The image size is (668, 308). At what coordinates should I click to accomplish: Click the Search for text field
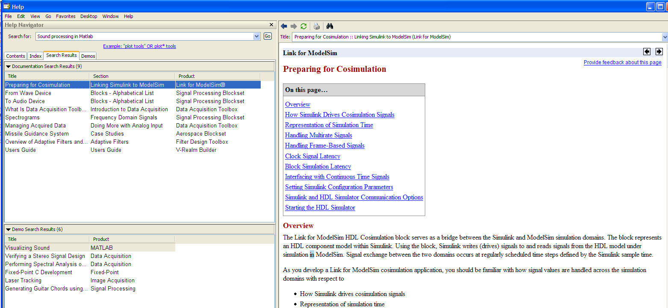(x=144, y=36)
